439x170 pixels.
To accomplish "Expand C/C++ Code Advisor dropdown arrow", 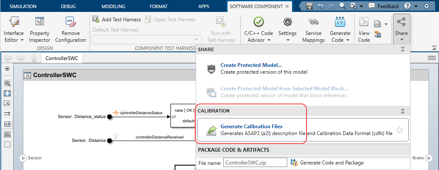I will click(269, 40).
